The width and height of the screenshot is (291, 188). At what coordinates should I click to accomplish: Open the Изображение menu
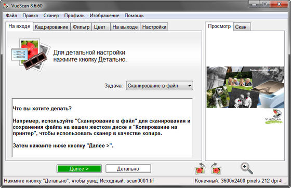pos(104,16)
